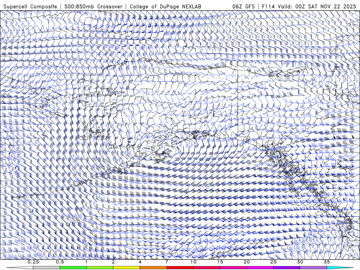Image resolution: width=360 pixels, height=270 pixels.
Task: Click the 0.25 colorbar label
Action: tap(33, 262)
